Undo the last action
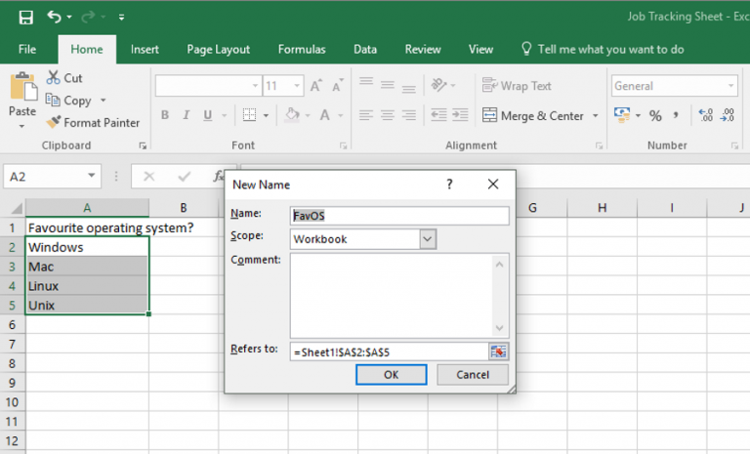The height and width of the screenshot is (454, 750). [x=54, y=18]
